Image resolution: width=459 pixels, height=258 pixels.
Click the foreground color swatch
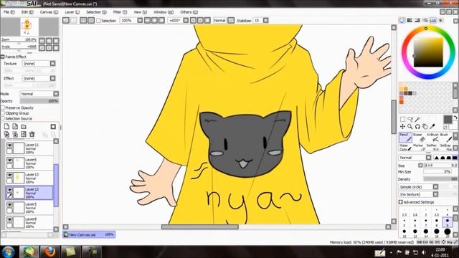448,120
